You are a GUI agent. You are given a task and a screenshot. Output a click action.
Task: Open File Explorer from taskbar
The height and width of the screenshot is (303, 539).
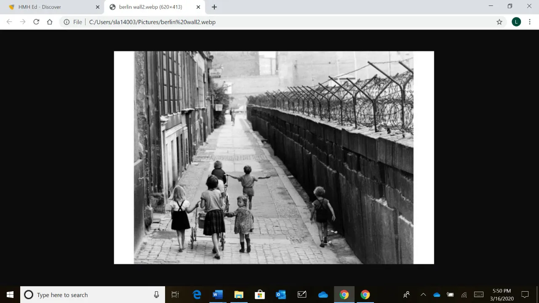239,295
